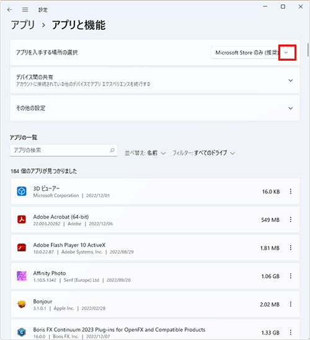The width and height of the screenshot is (310, 340).
Task: Expand the その他の設定 section
Action: [x=155, y=108]
